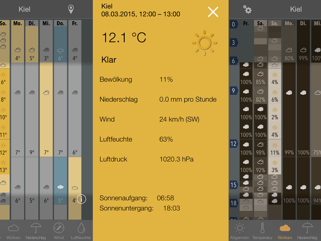Select Di. day header in right panel
This screenshot has width=321, height=241.
click(303, 23)
